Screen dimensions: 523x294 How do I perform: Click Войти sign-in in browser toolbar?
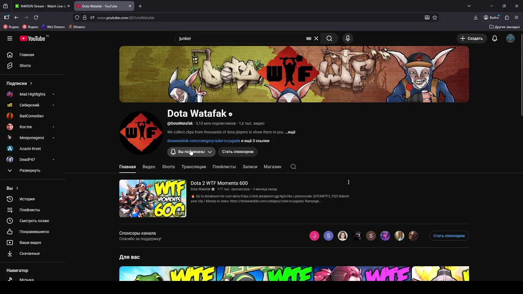[491, 18]
